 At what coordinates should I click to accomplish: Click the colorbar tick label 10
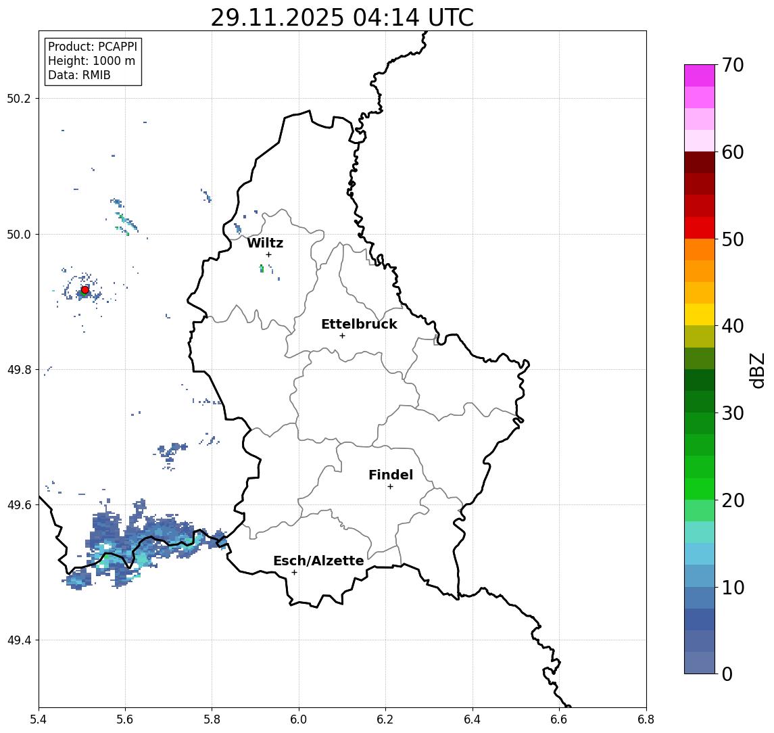(x=733, y=588)
